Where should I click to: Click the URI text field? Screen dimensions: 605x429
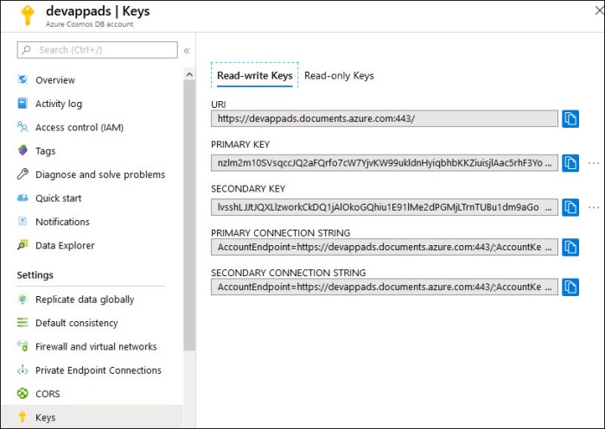coord(385,118)
